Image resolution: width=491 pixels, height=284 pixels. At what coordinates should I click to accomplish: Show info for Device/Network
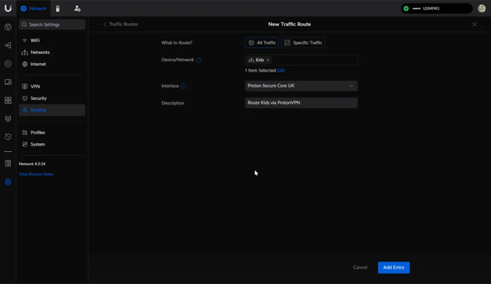(x=199, y=60)
